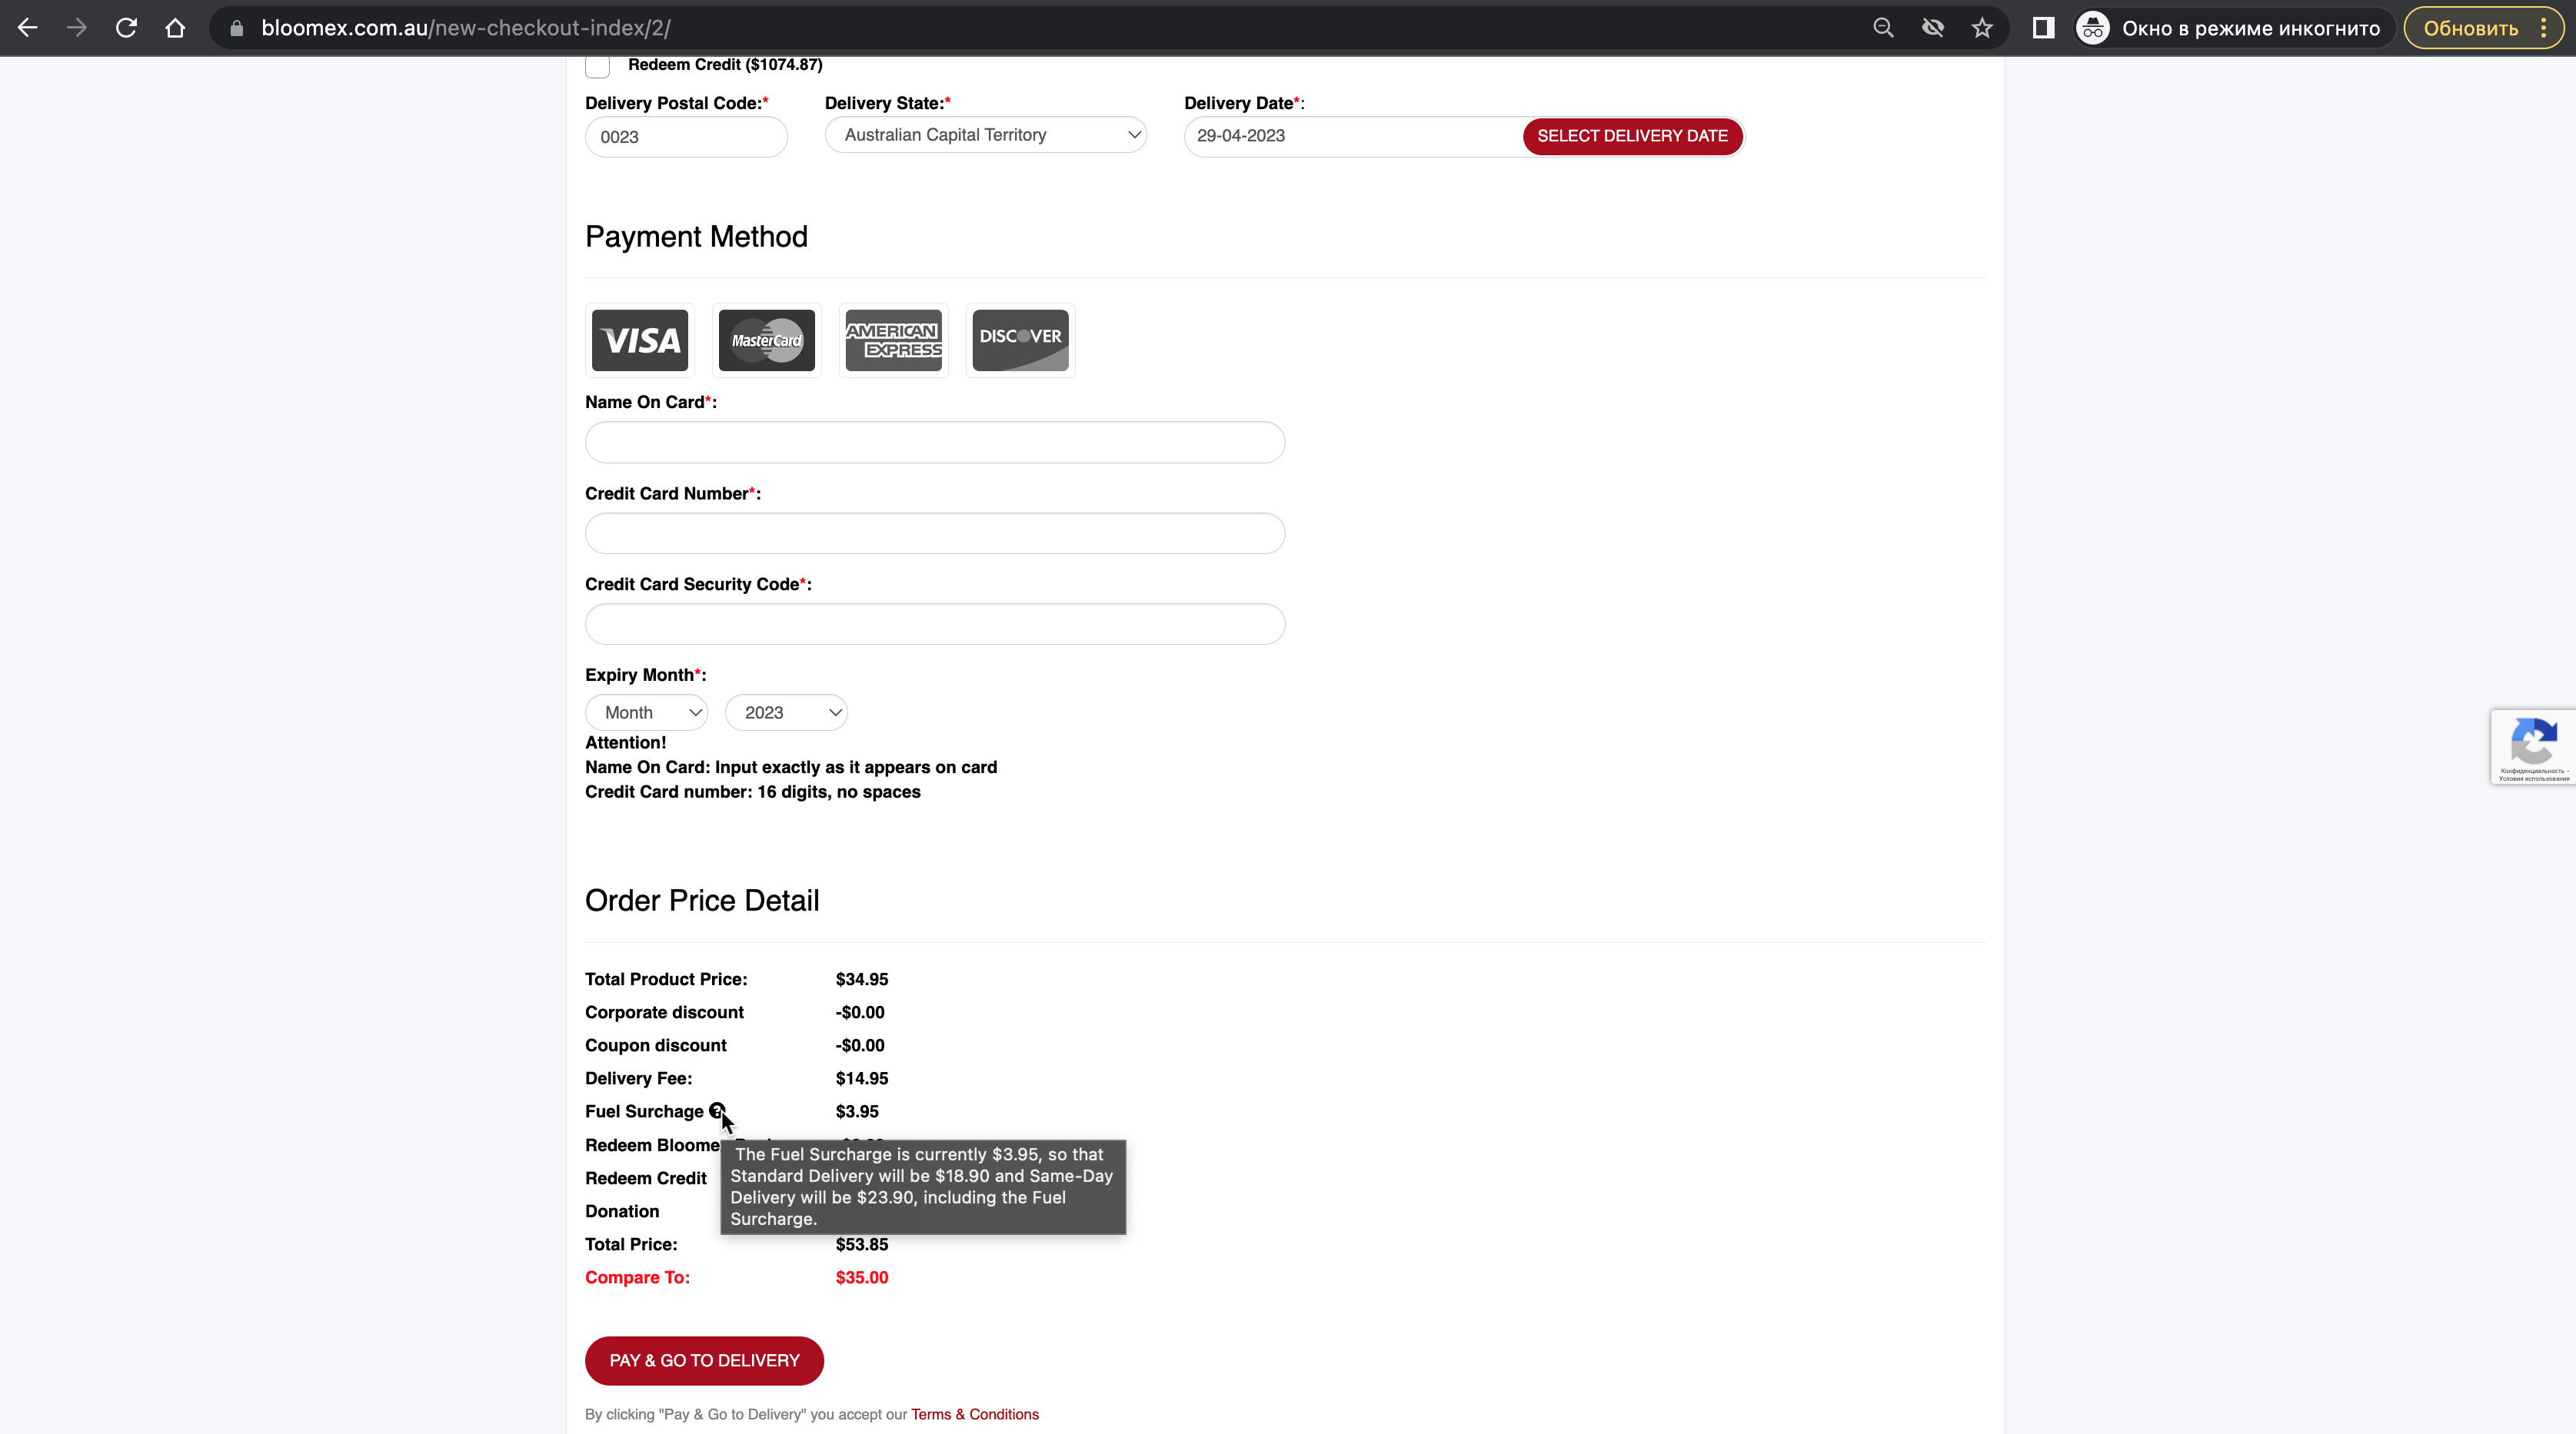Open the Delivery State dropdown
Image resolution: width=2576 pixels, height=1434 pixels.
(986, 135)
